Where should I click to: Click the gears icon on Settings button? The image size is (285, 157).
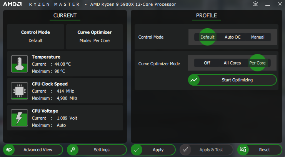pyautogui.click(x=73, y=150)
